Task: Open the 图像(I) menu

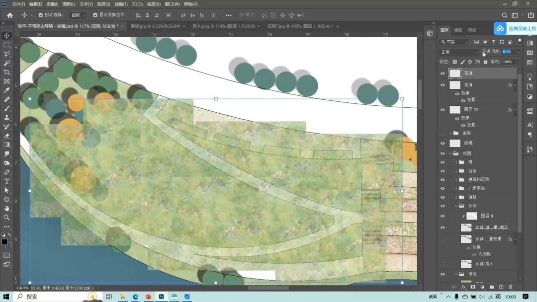Action: tap(52, 4)
